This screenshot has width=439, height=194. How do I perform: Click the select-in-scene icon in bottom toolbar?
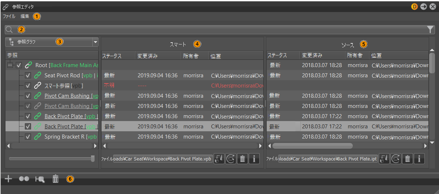coord(39,179)
